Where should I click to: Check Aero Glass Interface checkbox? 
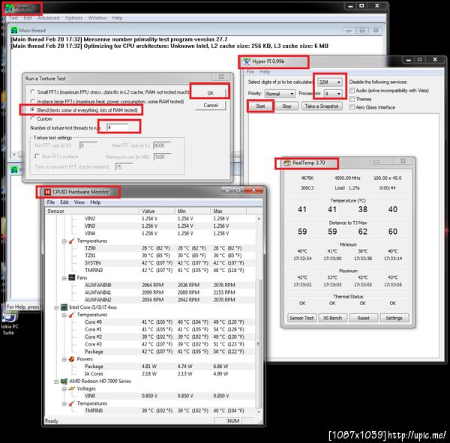click(x=352, y=107)
